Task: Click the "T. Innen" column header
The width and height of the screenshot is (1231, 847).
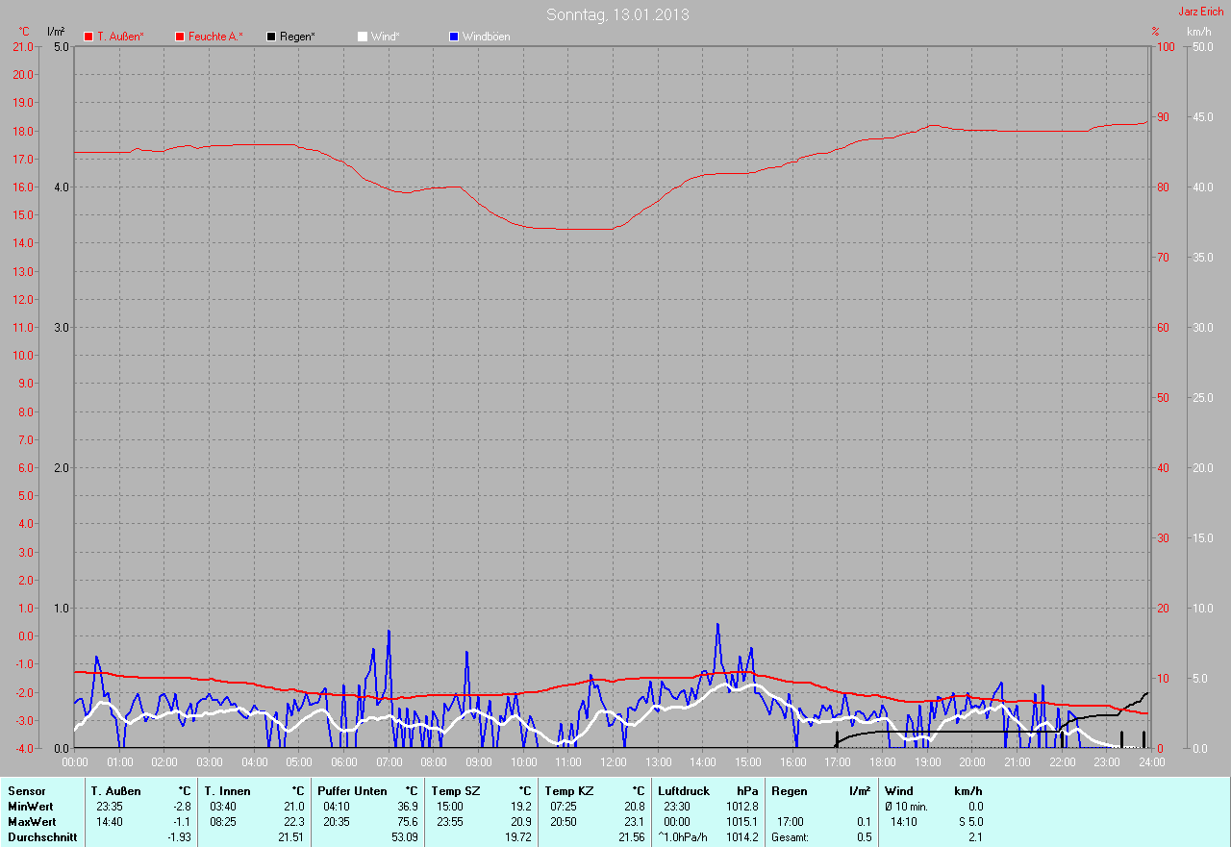Action: [227, 791]
